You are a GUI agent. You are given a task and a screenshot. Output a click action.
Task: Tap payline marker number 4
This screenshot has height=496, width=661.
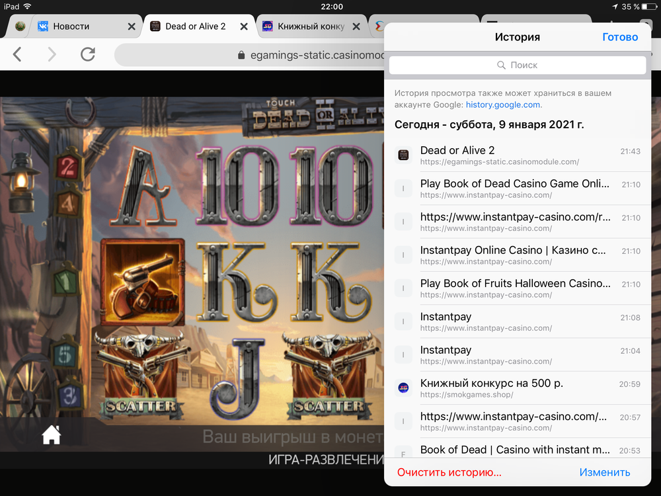pos(67,204)
